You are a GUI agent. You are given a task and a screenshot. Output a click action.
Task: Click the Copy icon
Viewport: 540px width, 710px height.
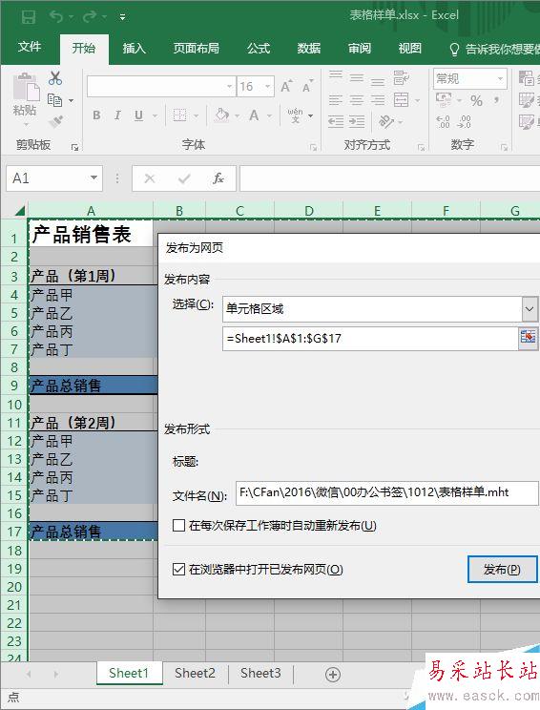click(x=54, y=99)
